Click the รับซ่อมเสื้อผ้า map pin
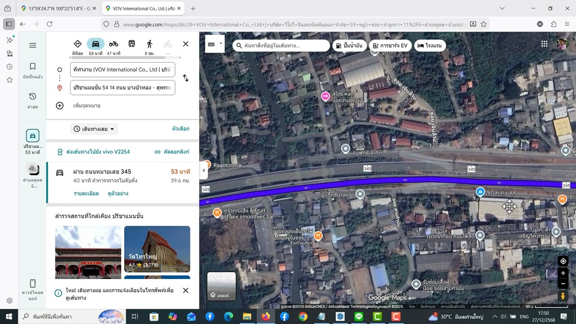 (x=416, y=284)
